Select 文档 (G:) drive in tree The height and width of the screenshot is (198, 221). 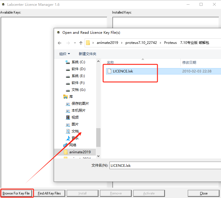[x=78, y=90]
